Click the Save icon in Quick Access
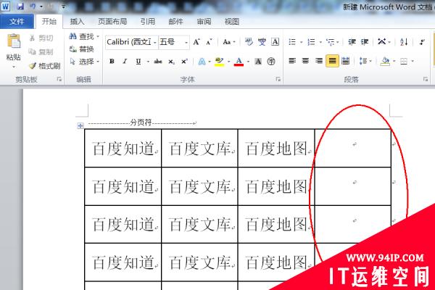 point(20,6)
